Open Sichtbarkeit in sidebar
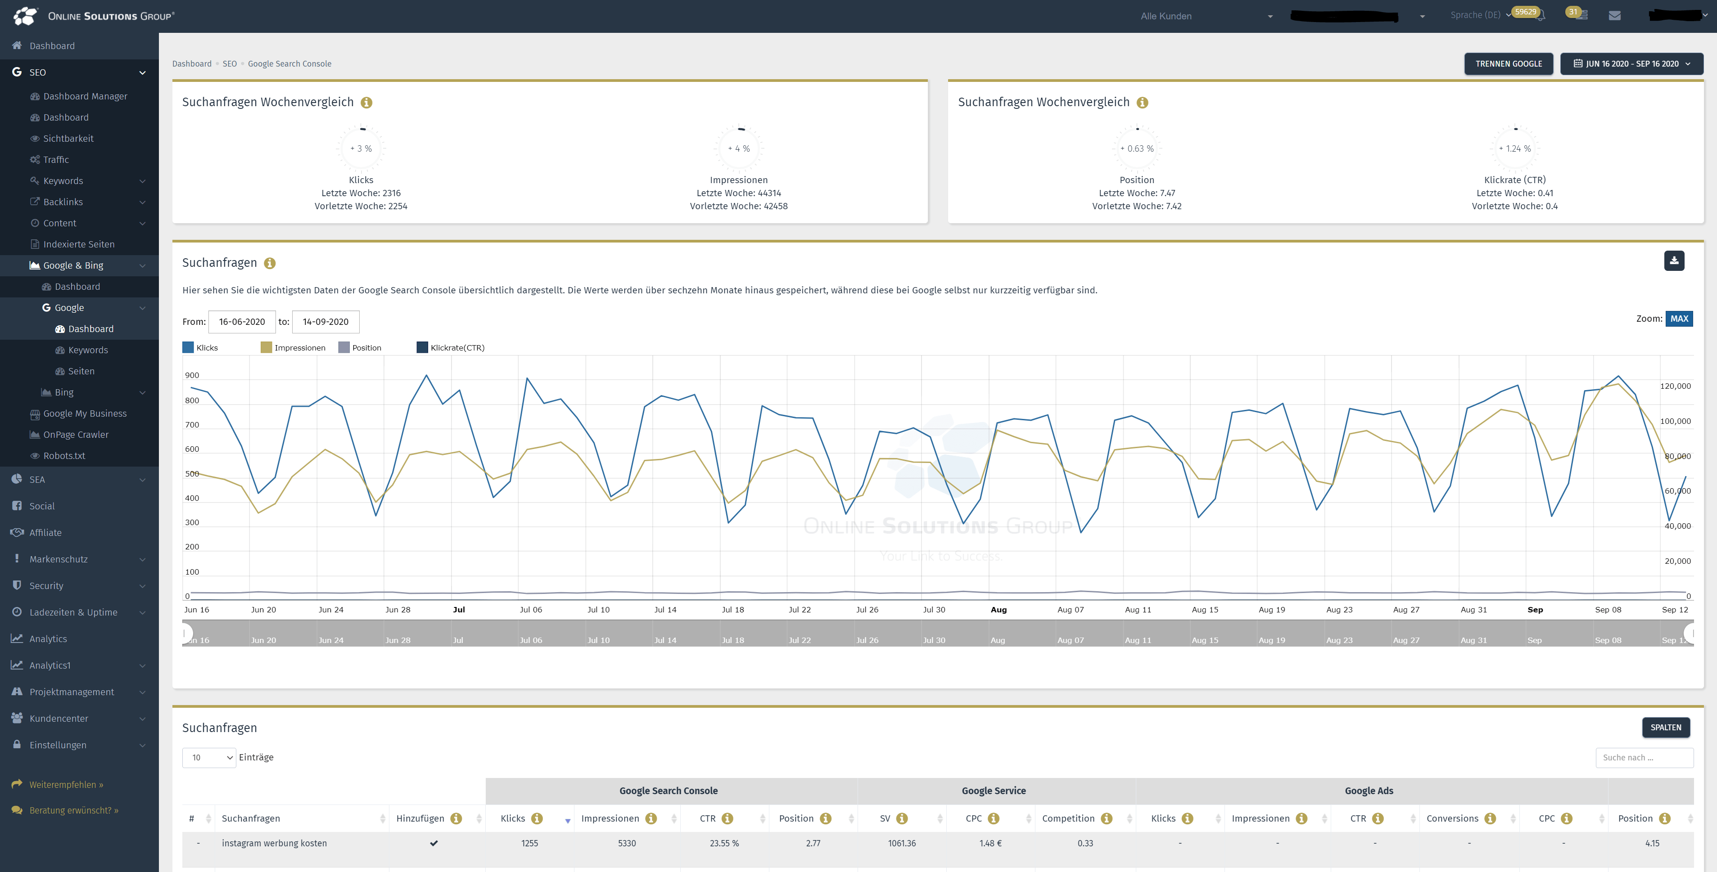1717x872 pixels. [68, 139]
